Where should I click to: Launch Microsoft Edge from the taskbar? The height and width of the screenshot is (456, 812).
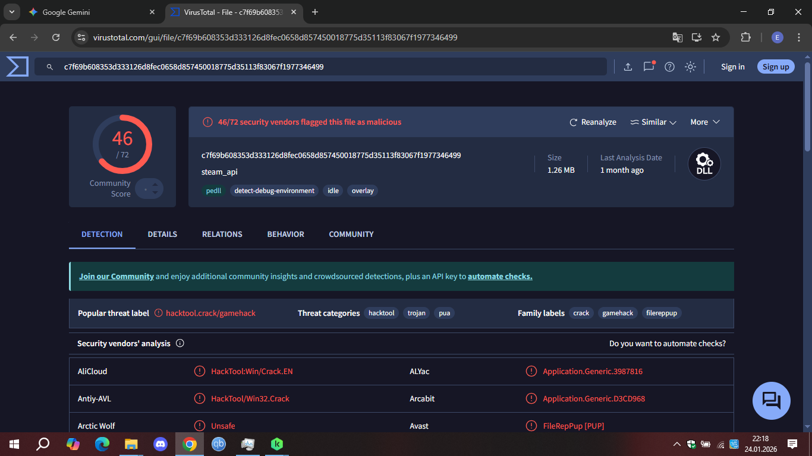[102, 444]
